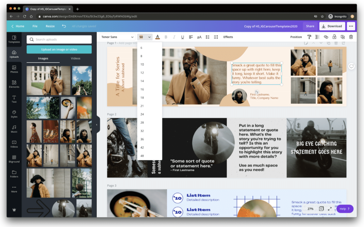Image resolution: width=364 pixels, height=227 pixels.
Task: Click the 27% zoom level
Action: coord(310,209)
